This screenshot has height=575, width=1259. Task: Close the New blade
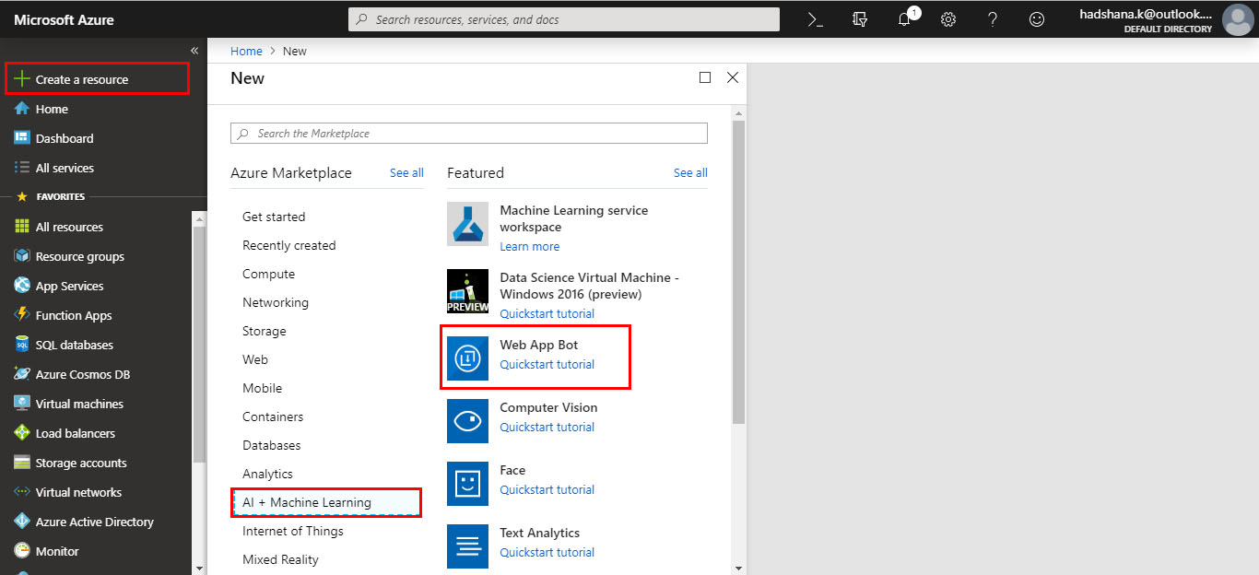pos(733,78)
